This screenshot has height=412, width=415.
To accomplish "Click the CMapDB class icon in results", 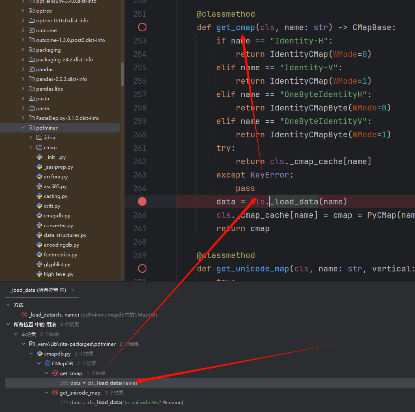I will coord(47,364).
